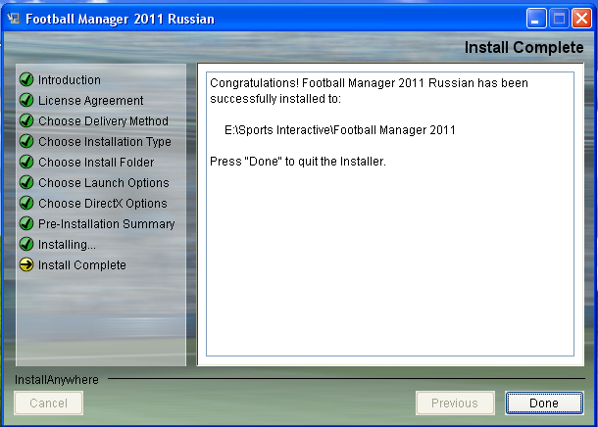Click the Done button
The width and height of the screenshot is (598, 427).
click(x=544, y=403)
